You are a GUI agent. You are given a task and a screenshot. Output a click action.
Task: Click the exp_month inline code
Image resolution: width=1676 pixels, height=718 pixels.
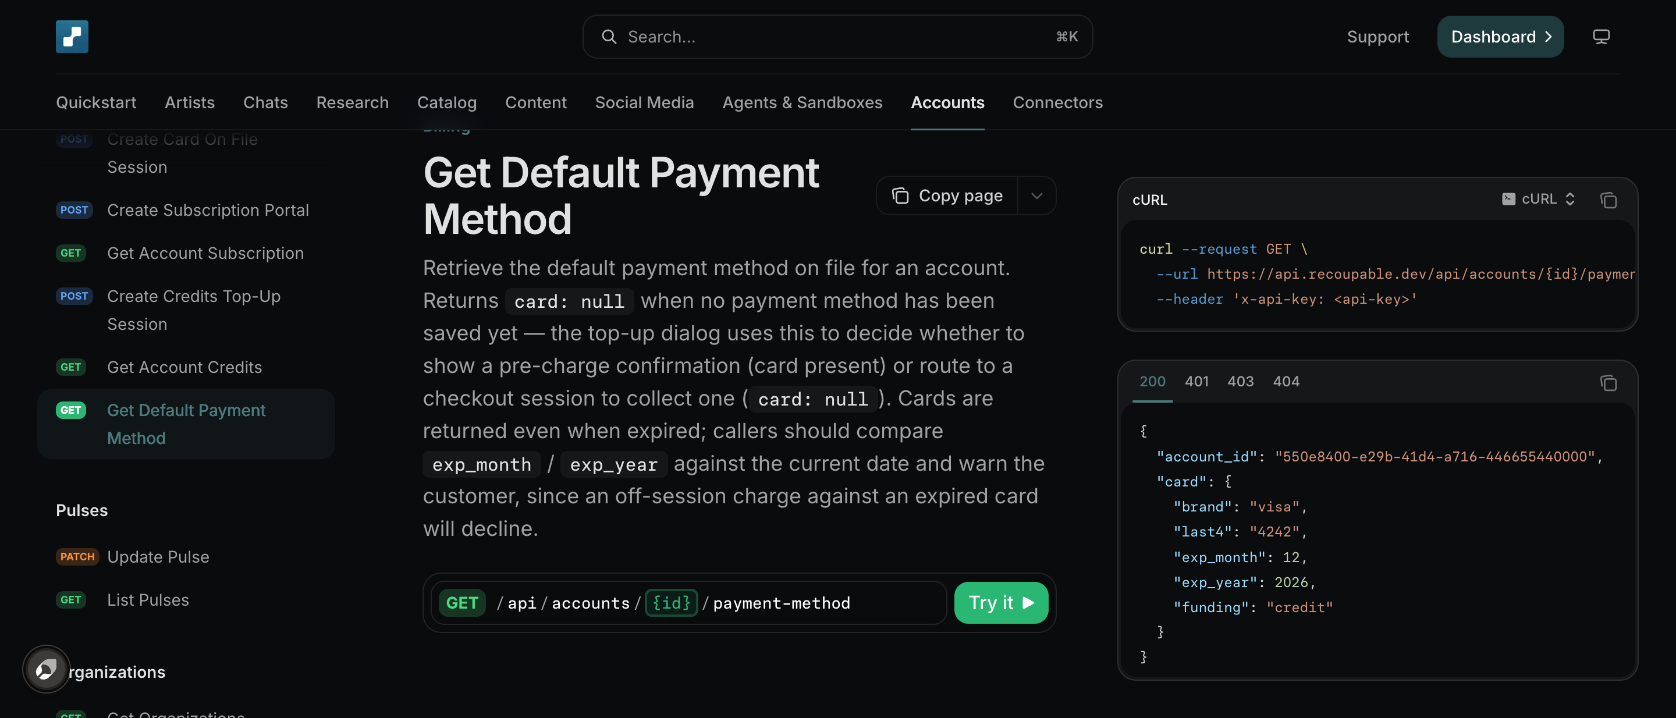click(x=481, y=464)
